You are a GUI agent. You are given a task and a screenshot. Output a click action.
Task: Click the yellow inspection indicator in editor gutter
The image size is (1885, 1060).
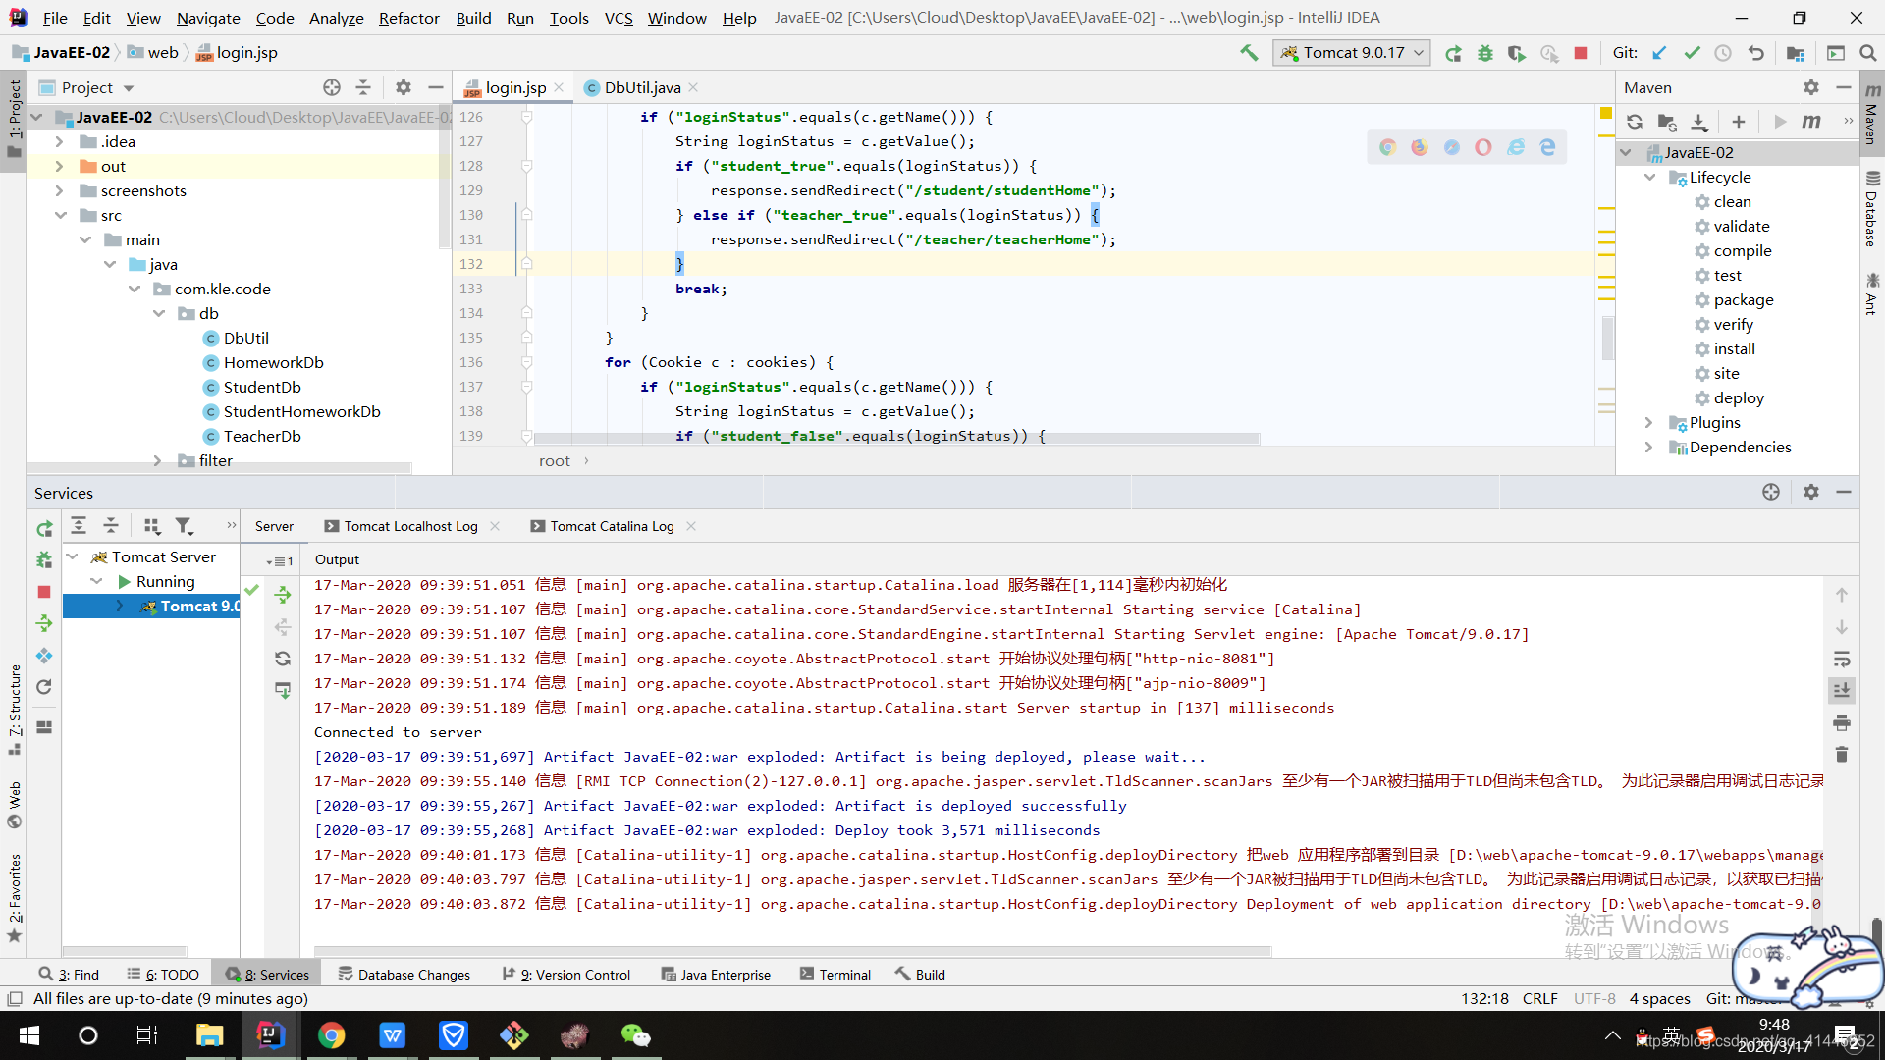point(1606,114)
